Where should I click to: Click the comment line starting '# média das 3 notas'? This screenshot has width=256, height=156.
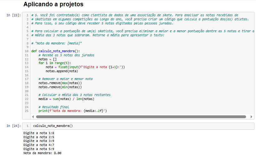(98, 35)
